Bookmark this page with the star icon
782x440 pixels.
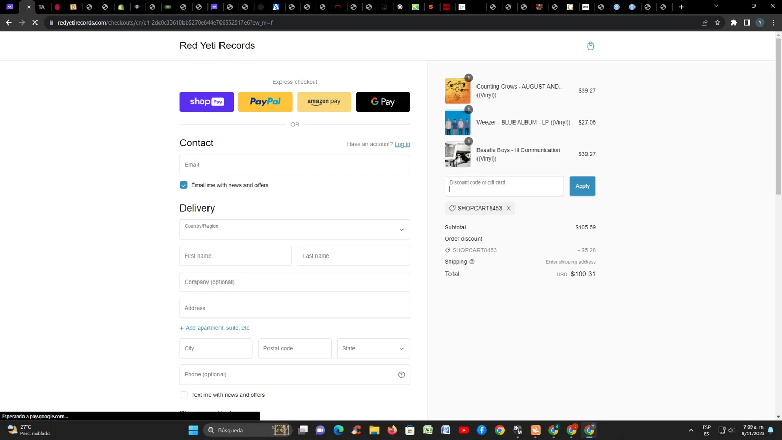coord(718,22)
